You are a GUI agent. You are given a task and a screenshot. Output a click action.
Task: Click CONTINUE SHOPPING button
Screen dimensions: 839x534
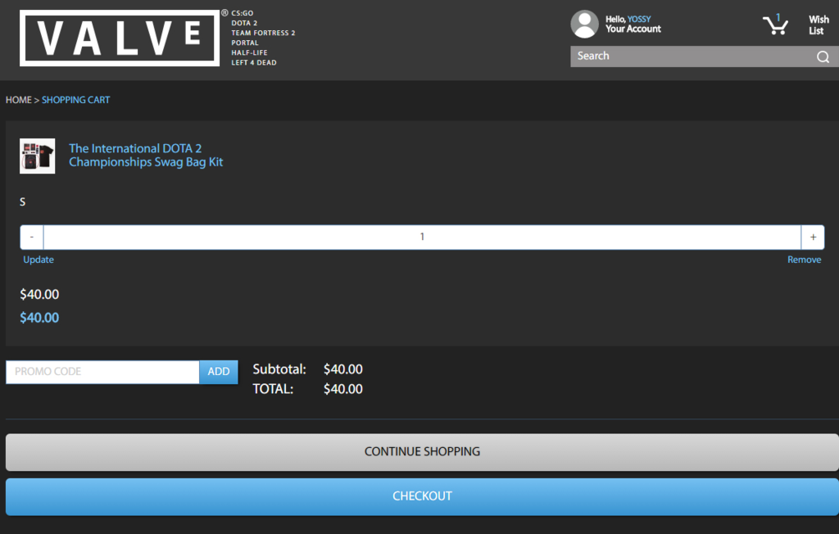pos(422,452)
